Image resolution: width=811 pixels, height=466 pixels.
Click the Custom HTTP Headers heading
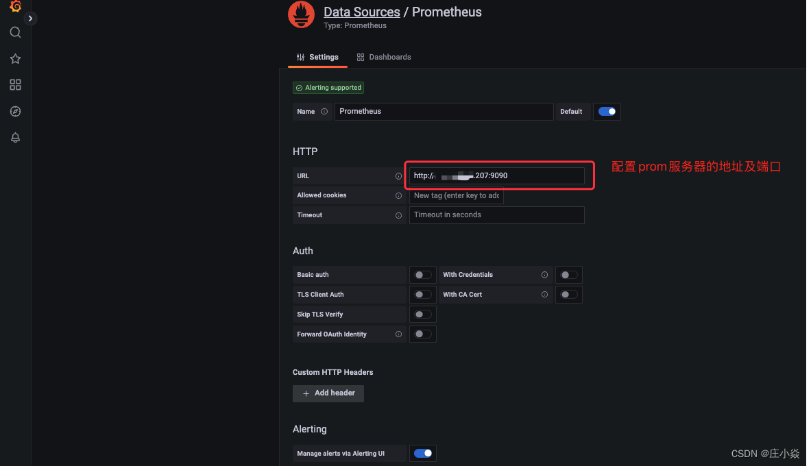coord(332,372)
